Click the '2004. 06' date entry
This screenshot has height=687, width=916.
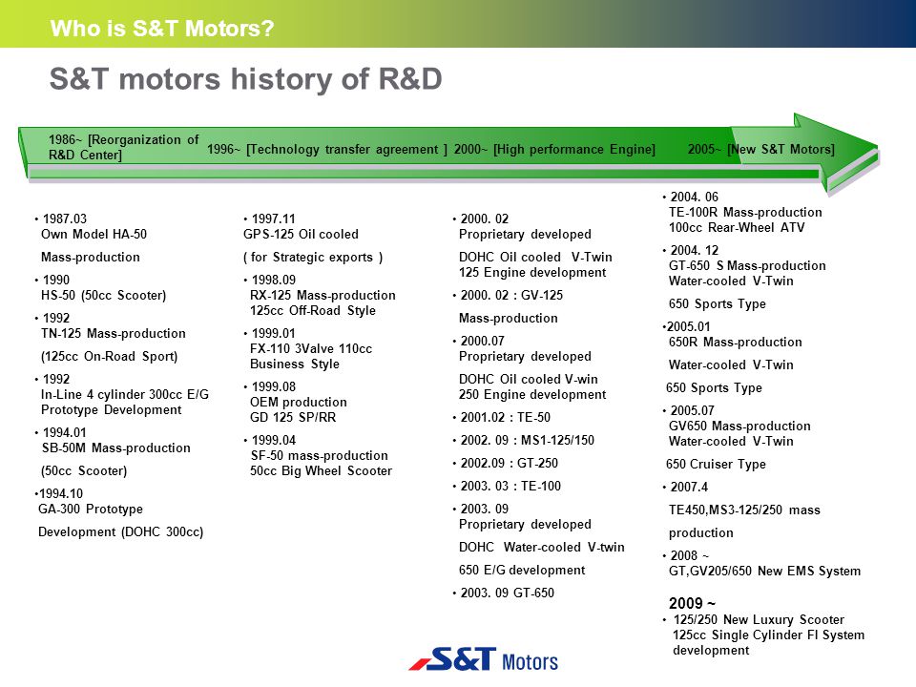[694, 198]
